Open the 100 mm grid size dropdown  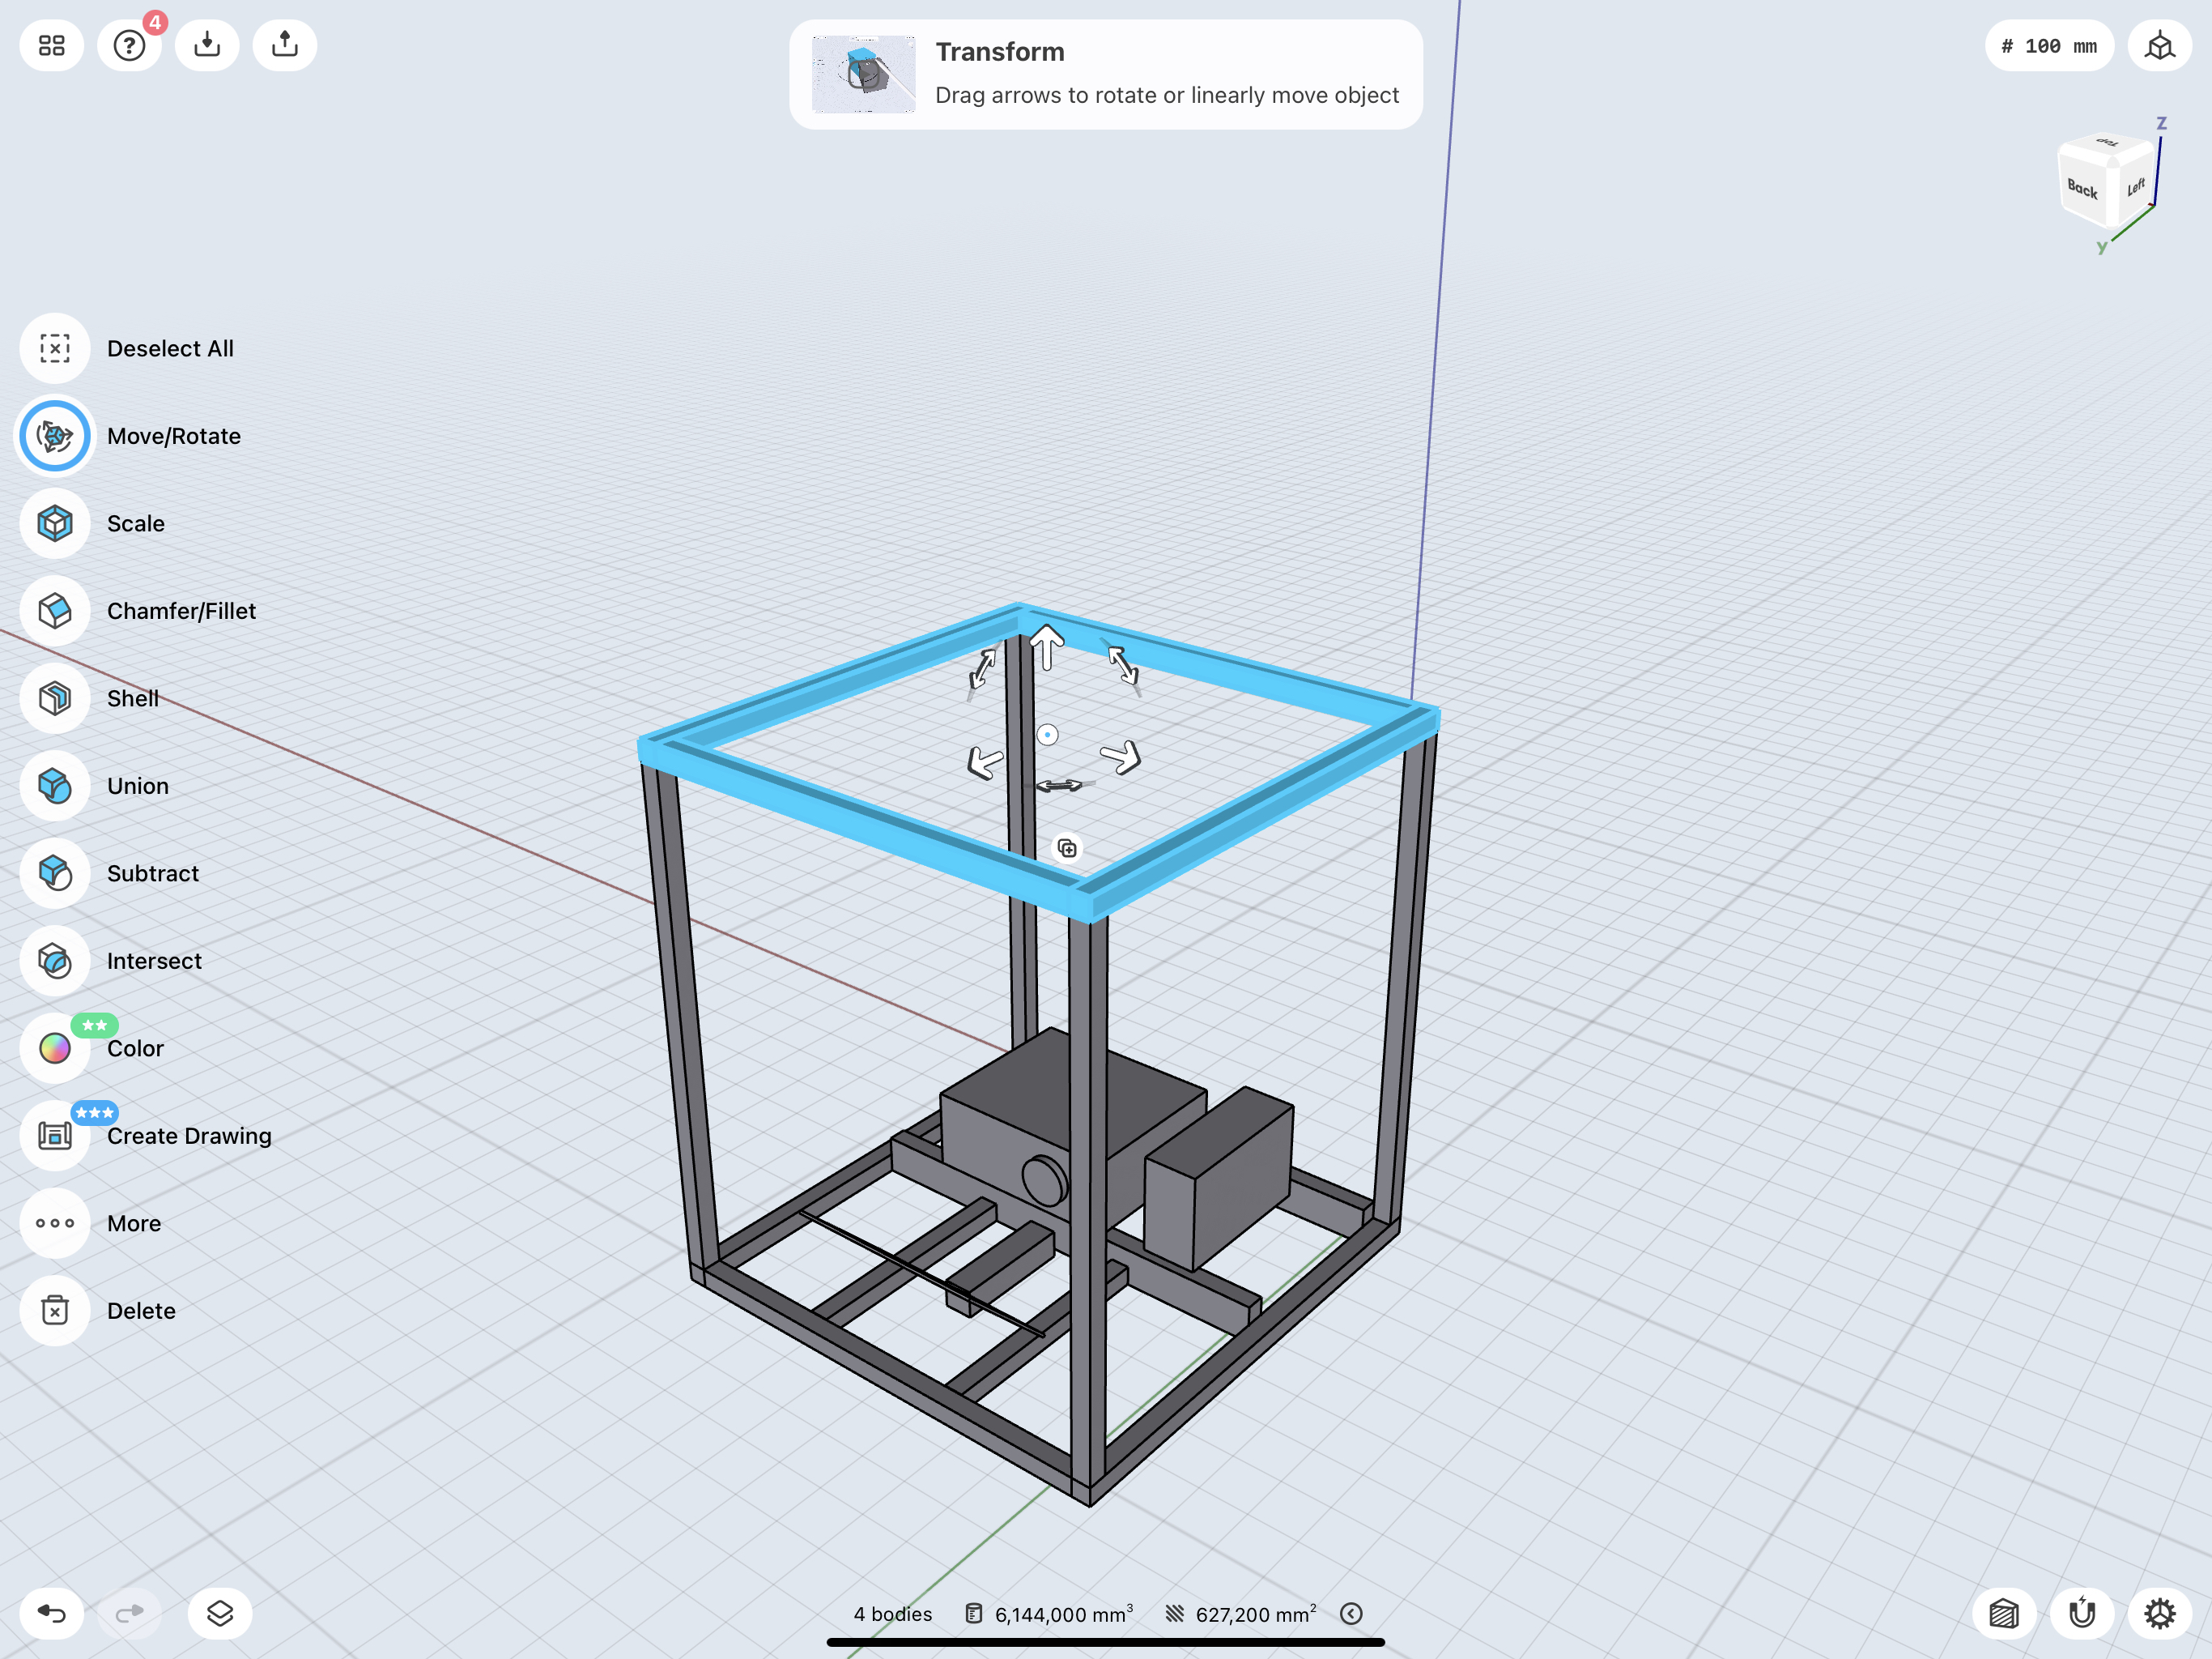coord(2049,46)
